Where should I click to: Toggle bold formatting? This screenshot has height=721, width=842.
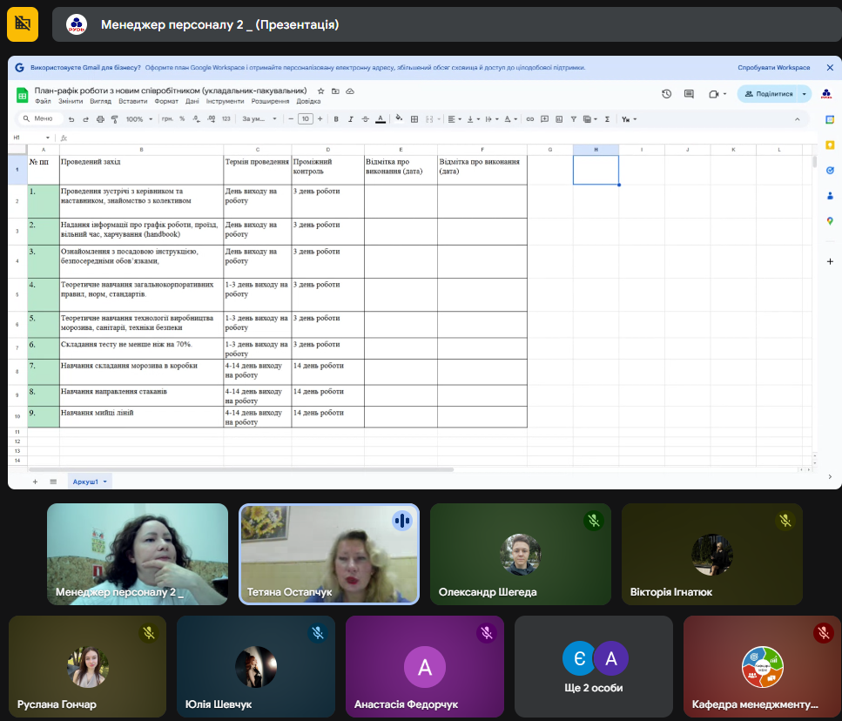pyautogui.click(x=336, y=119)
